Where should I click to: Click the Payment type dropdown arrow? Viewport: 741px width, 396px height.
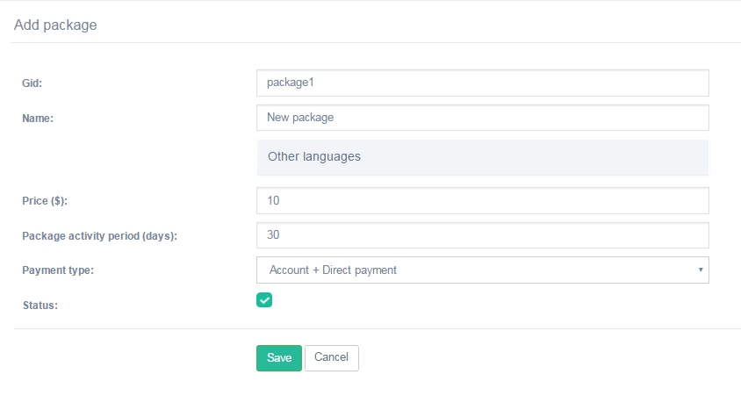tap(700, 270)
